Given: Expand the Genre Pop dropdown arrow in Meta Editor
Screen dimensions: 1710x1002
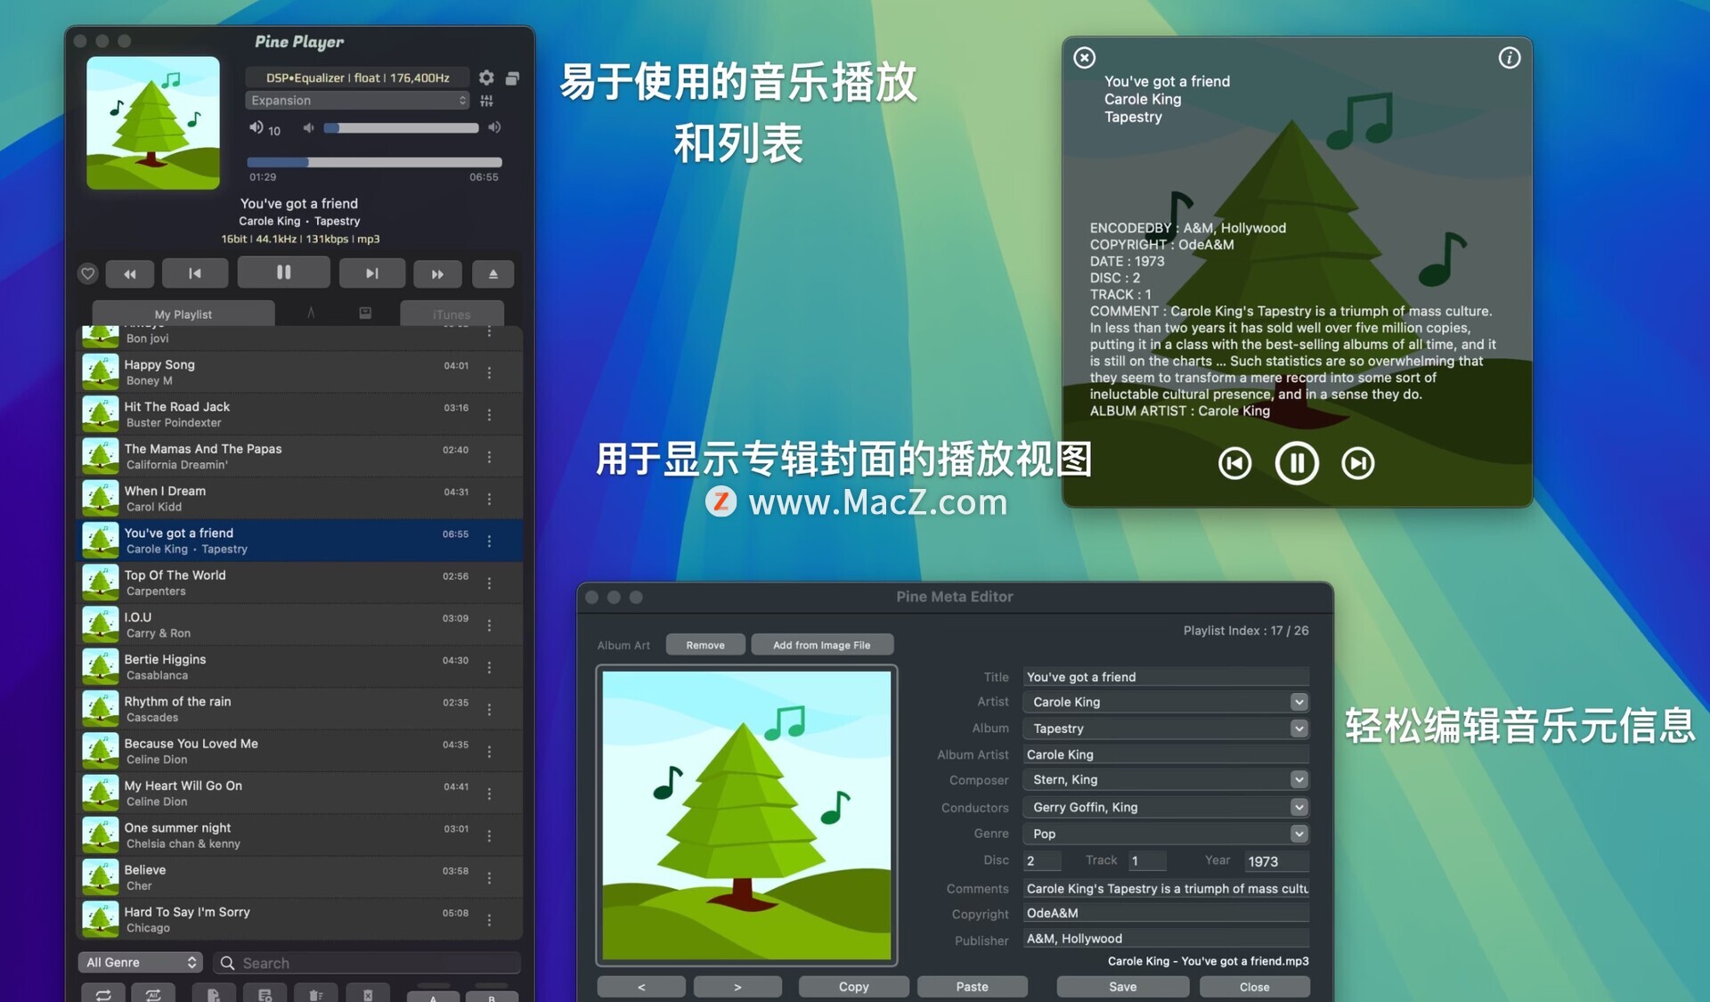Looking at the screenshot, I should pos(1299,834).
